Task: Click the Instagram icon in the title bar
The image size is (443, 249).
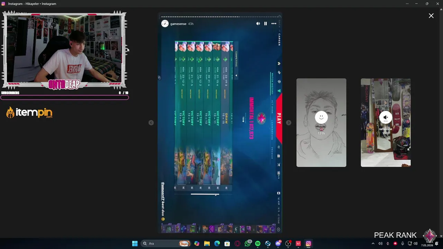Action: (3, 3)
